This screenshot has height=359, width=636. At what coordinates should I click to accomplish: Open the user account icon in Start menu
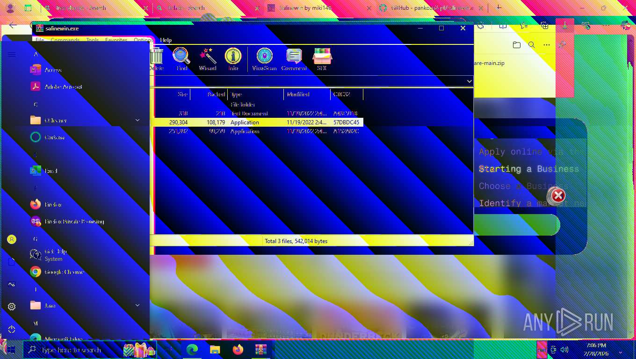[x=12, y=239]
